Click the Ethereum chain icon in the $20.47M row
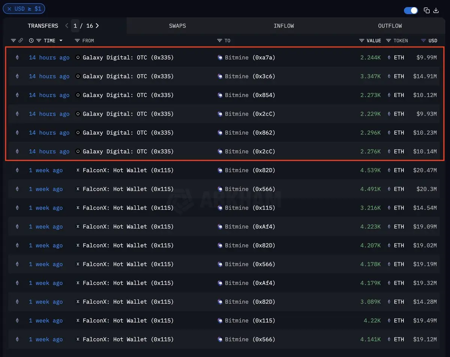Image resolution: width=450 pixels, height=357 pixels. pyautogui.click(x=17, y=170)
